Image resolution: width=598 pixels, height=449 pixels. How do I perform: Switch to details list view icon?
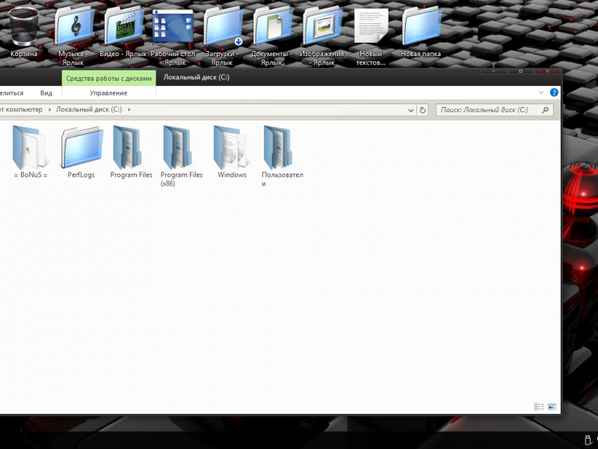(x=539, y=406)
